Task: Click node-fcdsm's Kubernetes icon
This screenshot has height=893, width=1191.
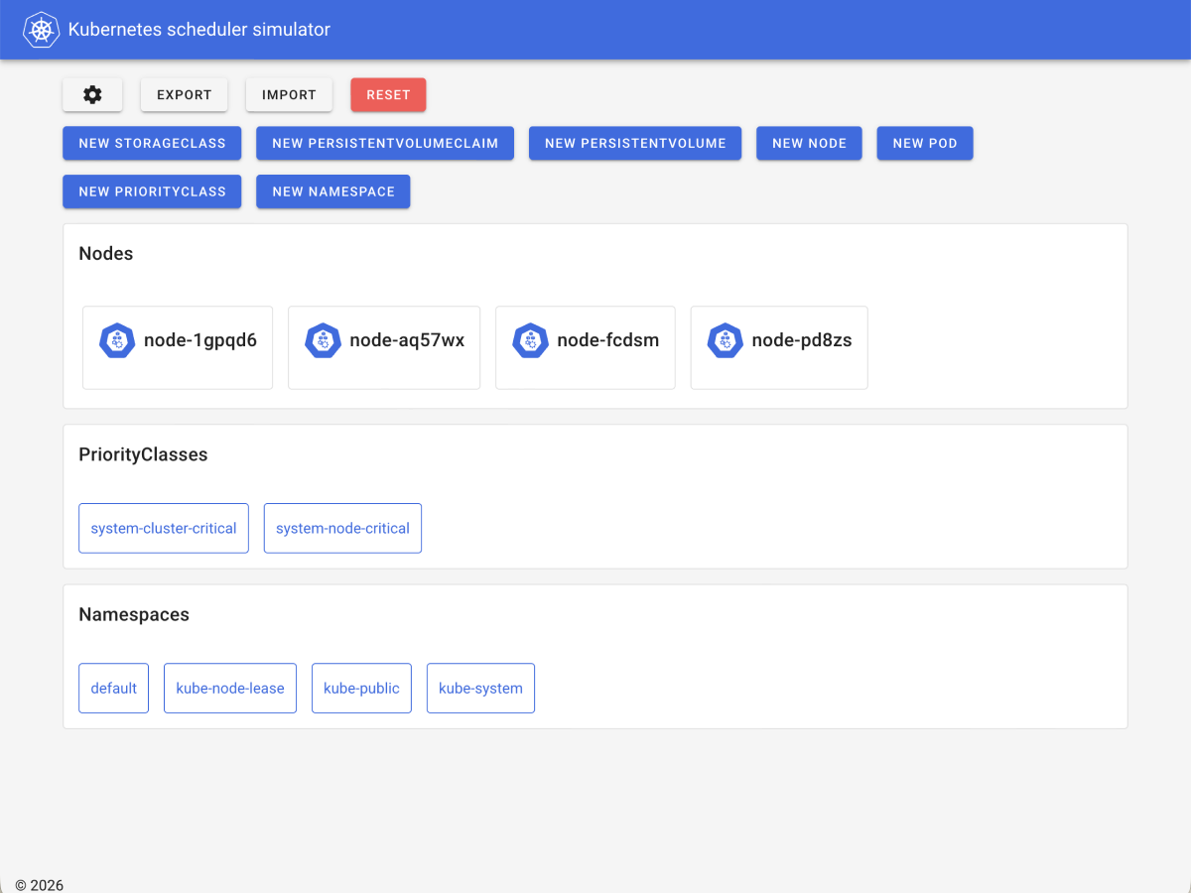Action: point(530,340)
